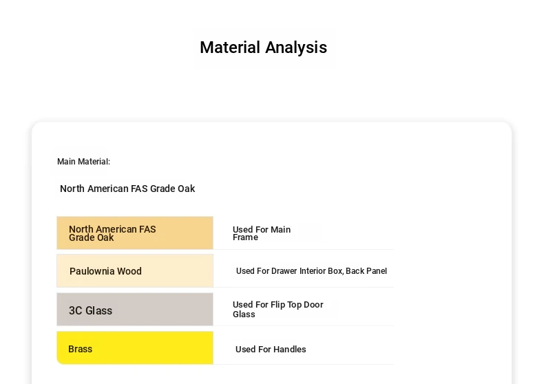Select the cream Paulownia Wood swatch
This screenshot has width=544, height=384.
(135, 271)
